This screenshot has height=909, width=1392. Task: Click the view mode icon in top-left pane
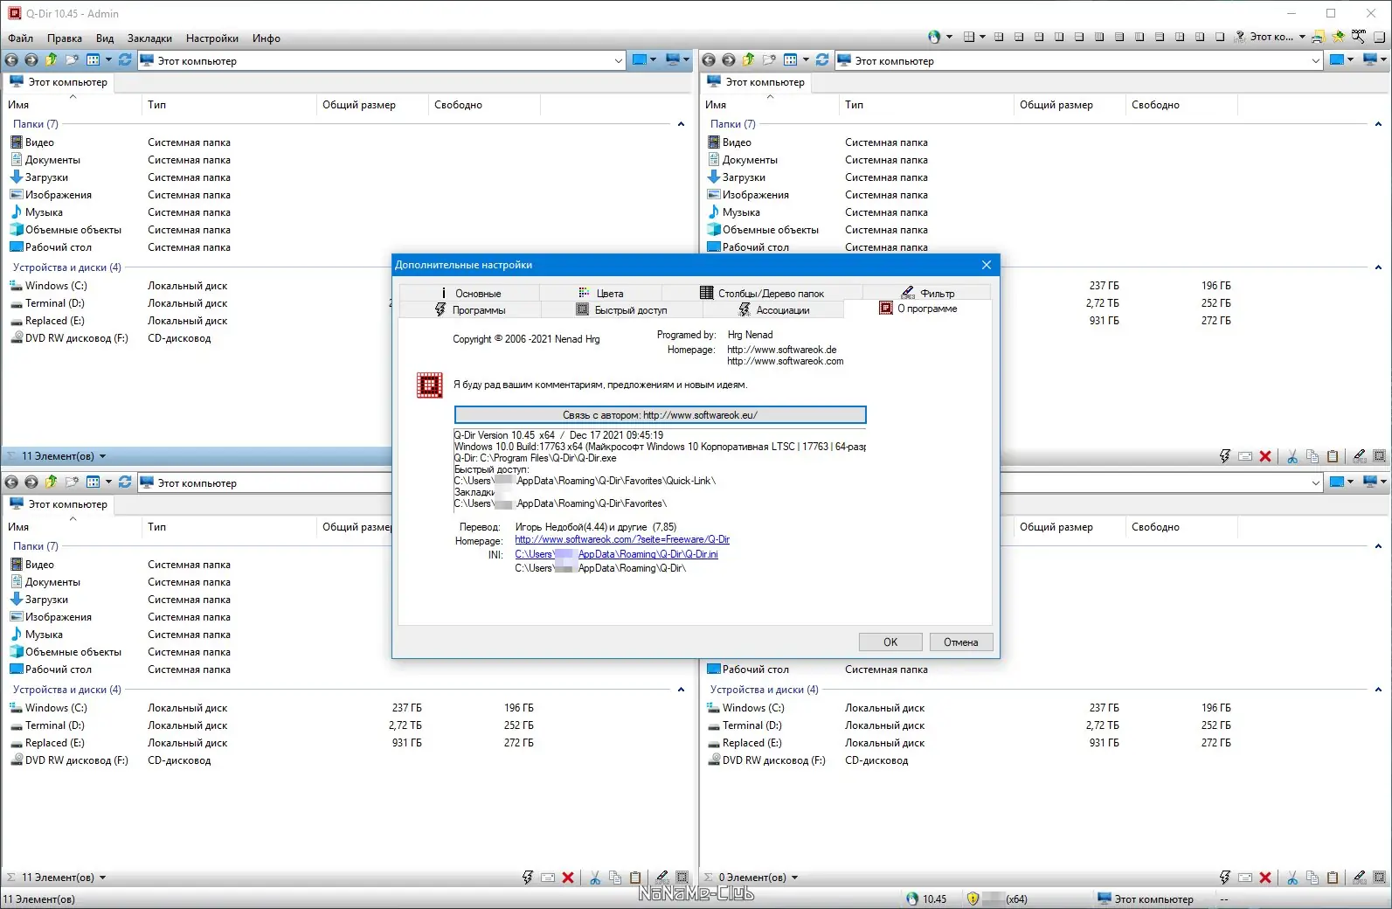point(93,60)
